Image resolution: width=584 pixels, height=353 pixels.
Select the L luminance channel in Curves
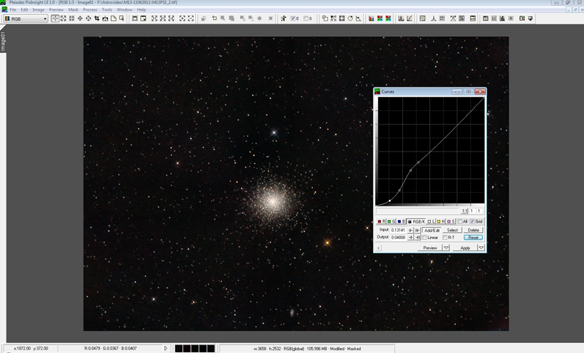[x=431, y=221]
